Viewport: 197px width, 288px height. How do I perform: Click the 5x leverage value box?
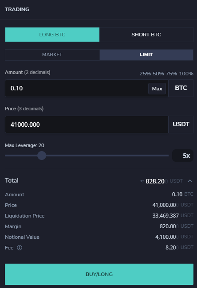(x=183, y=156)
